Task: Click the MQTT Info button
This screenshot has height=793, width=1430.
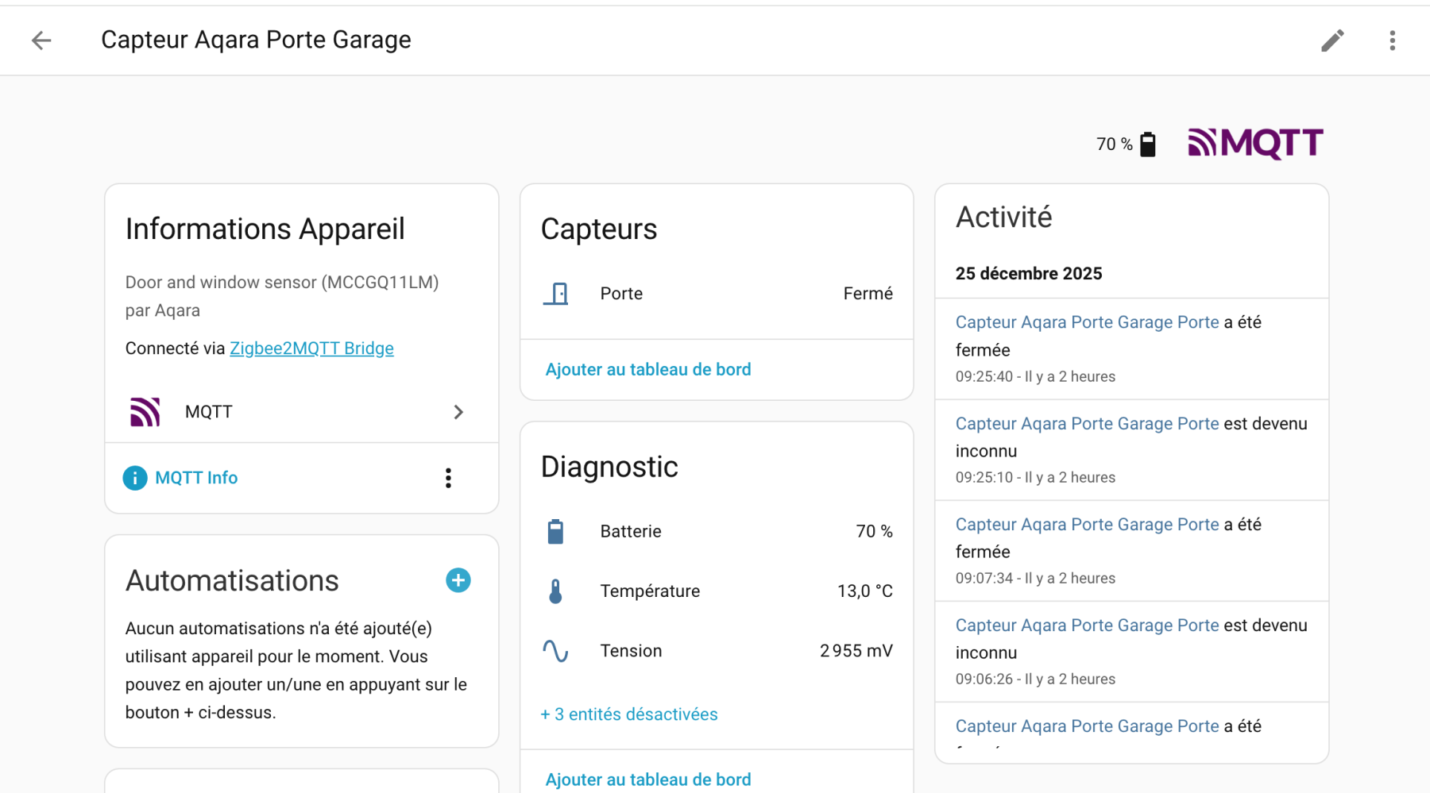Action: (181, 478)
